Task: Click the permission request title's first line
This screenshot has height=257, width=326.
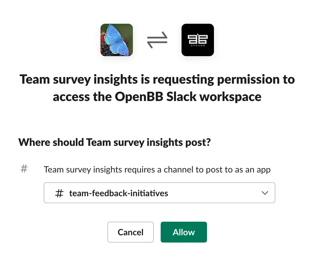Action: coord(157,79)
